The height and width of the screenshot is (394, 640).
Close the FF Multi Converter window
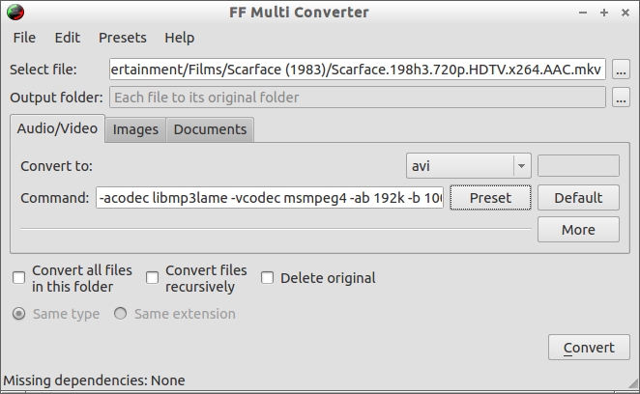coord(625,13)
